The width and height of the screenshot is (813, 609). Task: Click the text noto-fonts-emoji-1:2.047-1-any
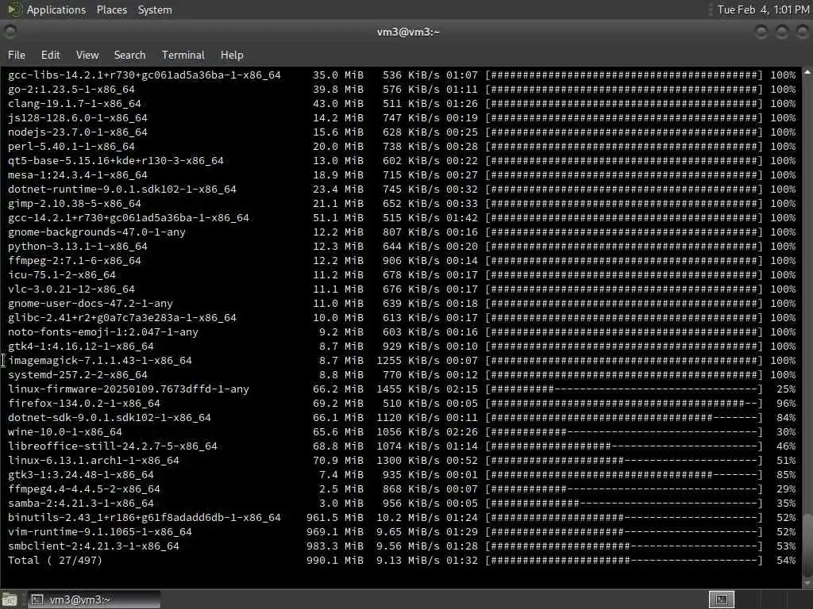(102, 332)
